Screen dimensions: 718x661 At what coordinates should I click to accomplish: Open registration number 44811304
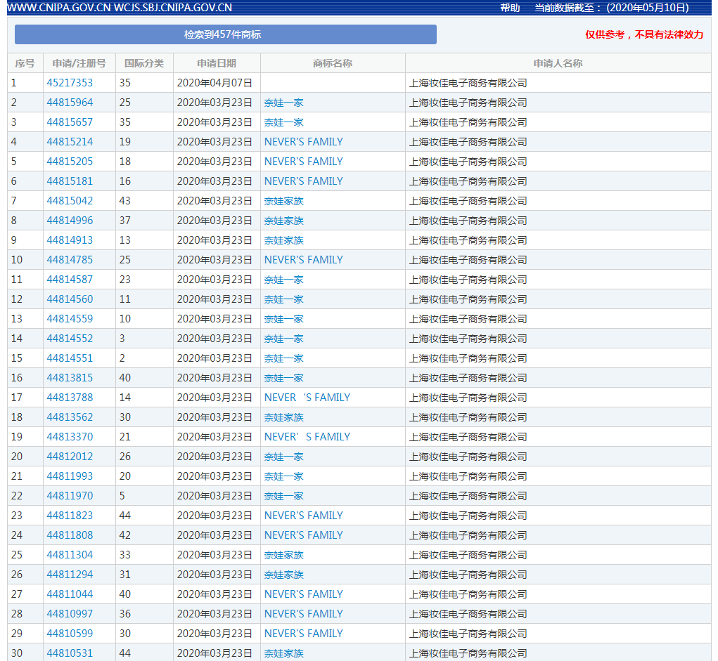pos(70,555)
